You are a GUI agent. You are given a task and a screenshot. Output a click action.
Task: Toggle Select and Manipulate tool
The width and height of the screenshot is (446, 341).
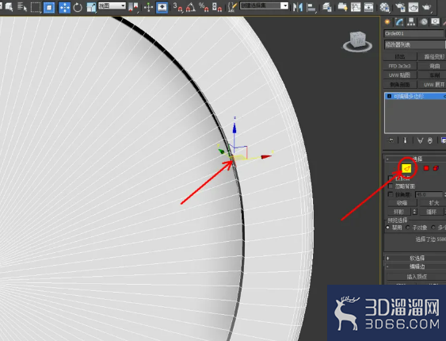pos(148,7)
